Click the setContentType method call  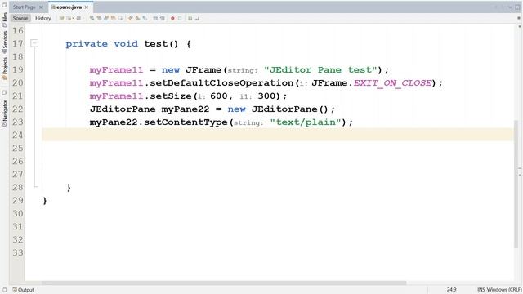tap(186, 122)
